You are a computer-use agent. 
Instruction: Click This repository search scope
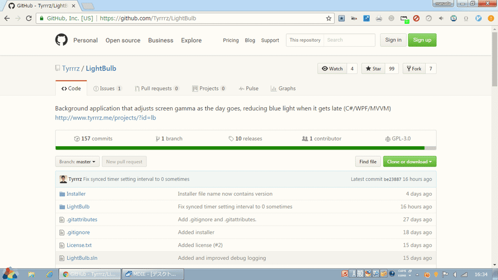tap(305, 40)
